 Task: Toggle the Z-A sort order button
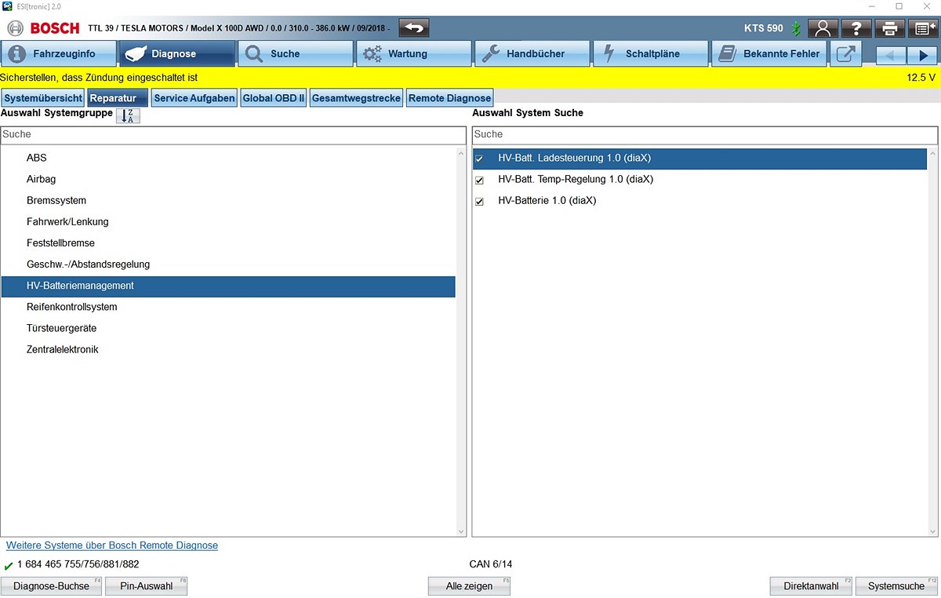click(x=128, y=115)
